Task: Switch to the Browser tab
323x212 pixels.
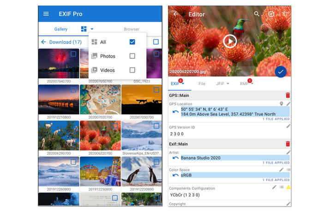Action: click(x=132, y=29)
